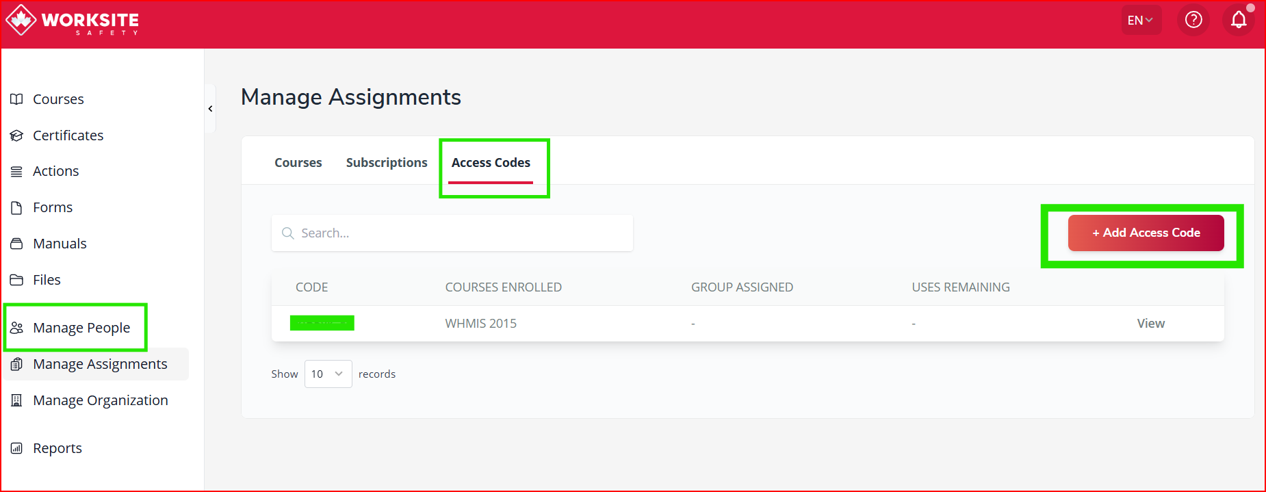The width and height of the screenshot is (1266, 492).
Task: Open the Show 10 records dropdown
Action: pyautogui.click(x=328, y=374)
